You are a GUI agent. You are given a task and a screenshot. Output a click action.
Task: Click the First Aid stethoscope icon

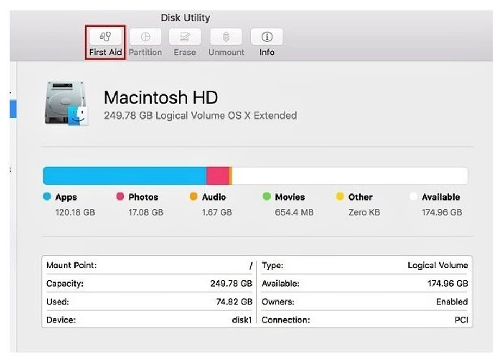[106, 37]
